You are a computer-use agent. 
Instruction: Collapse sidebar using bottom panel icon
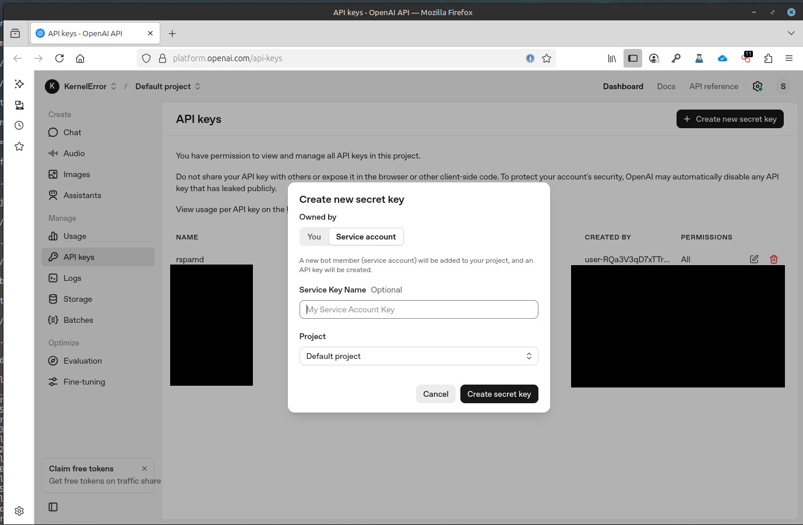[x=53, y=507]
